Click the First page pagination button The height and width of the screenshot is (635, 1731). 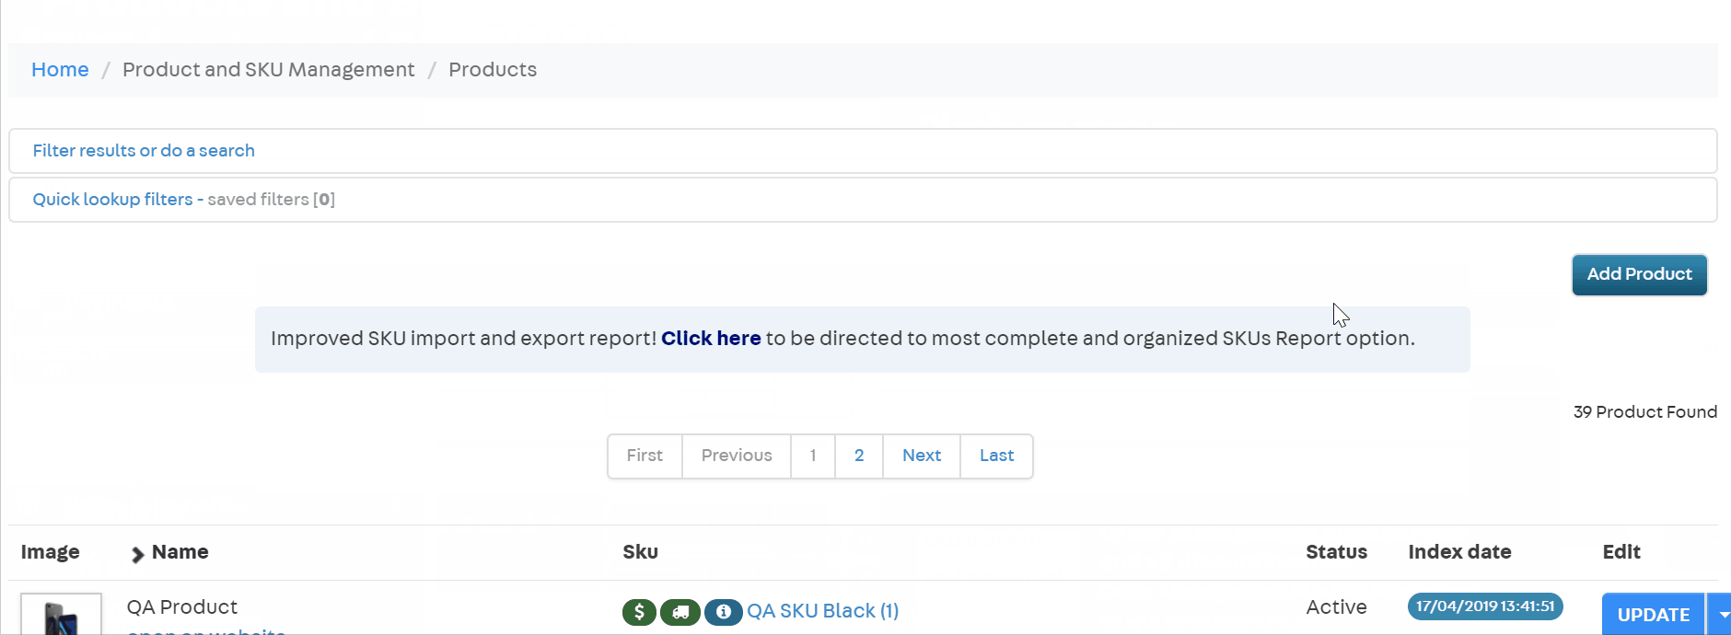point(645,456)
